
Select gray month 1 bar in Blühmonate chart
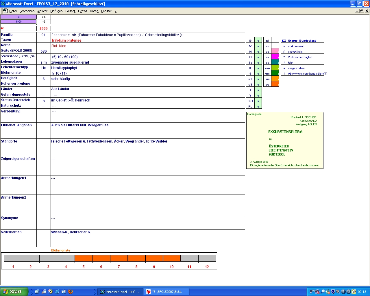(x=13, y=258)
